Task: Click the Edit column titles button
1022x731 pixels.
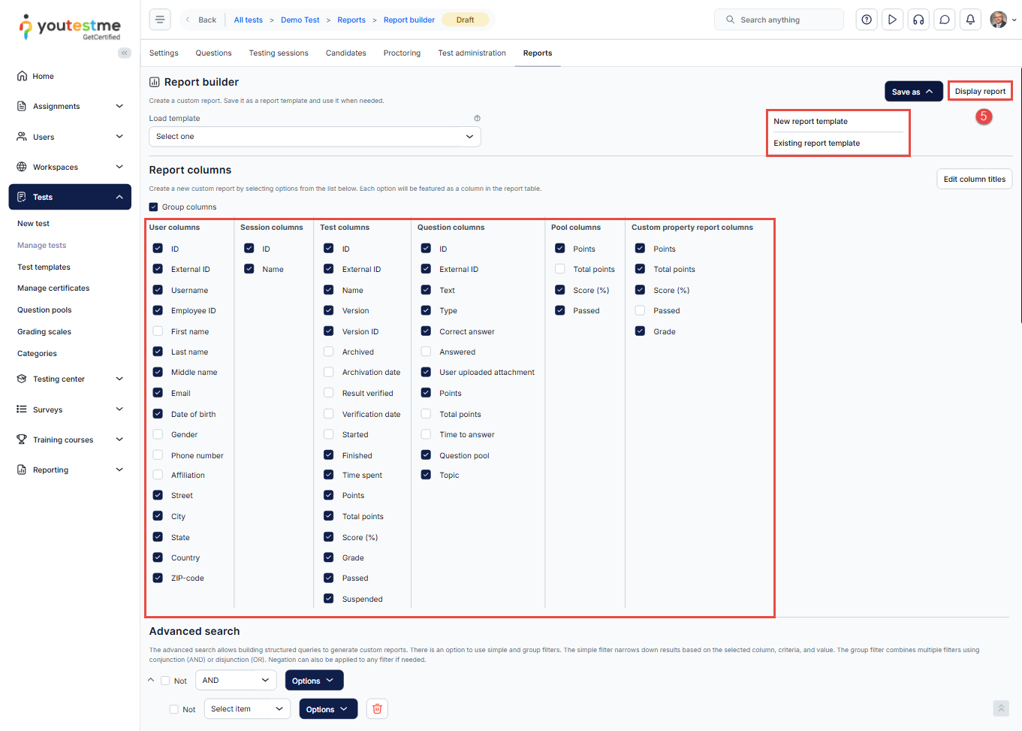Action: pyautogui.click(x=974, y=180)
